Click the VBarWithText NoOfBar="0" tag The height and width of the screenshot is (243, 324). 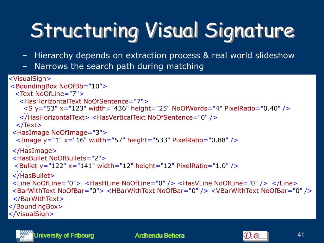point(262,190)
